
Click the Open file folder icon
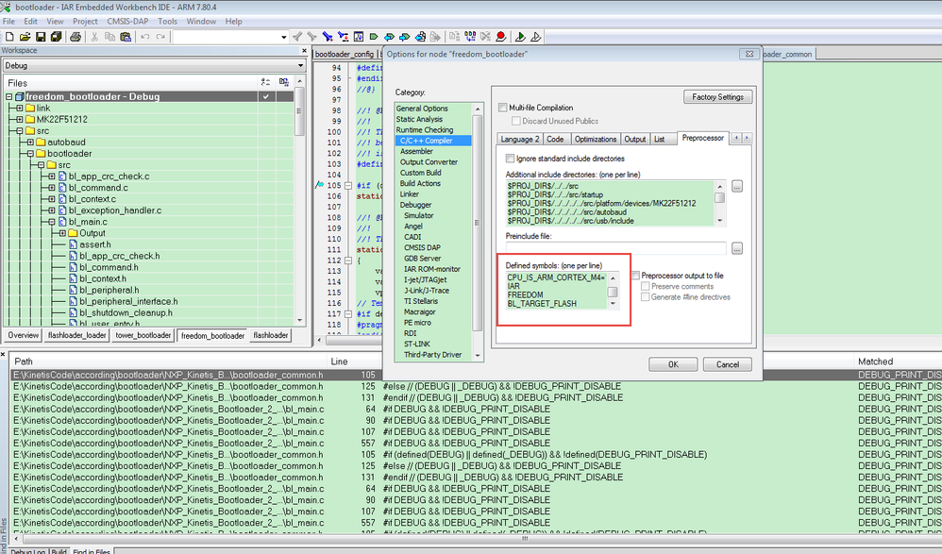click(25, 37)
